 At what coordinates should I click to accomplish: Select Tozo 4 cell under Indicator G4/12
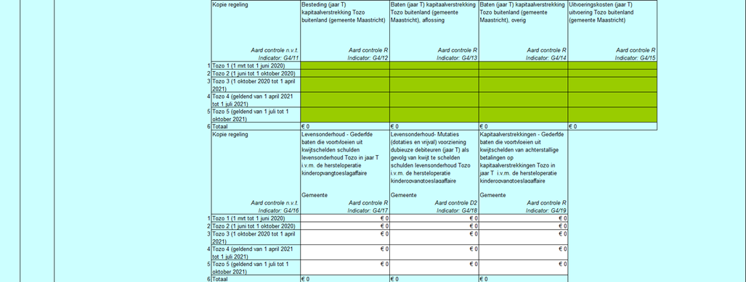345,100
